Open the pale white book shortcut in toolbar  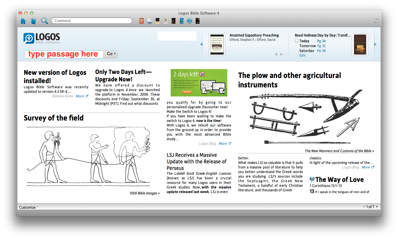click(x=165, y=21)
